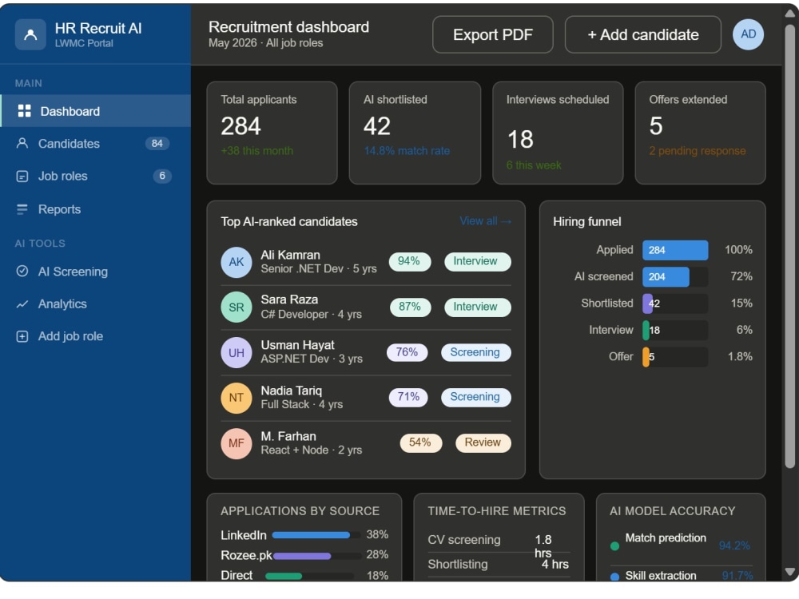Click the 87% match score badge
The height and width of the screenshot is (599, 799).
pyautogui.click(x=410, y=307)
